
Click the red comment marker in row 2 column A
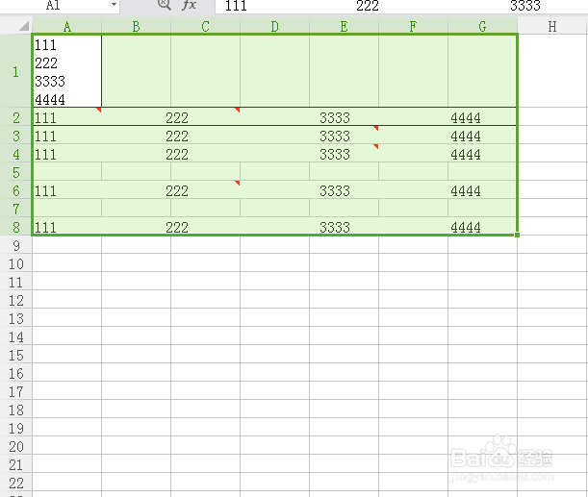[99, 110]
